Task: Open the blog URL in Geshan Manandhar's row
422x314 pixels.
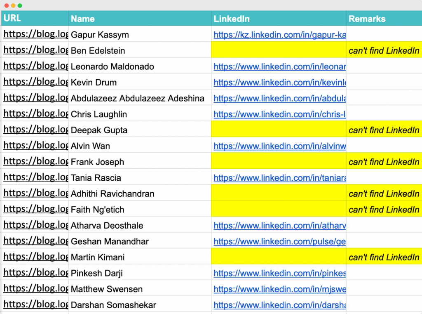Action: [x=35, y=241]
